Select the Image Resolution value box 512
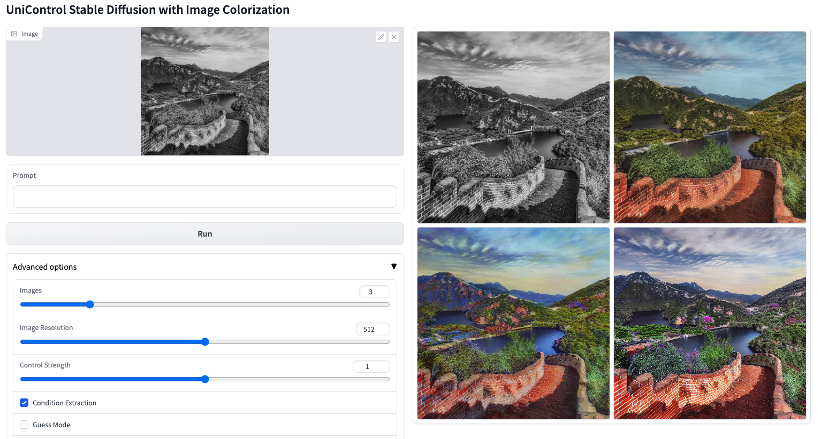Viewport: 821px width, 439px height. pos(373,329)
